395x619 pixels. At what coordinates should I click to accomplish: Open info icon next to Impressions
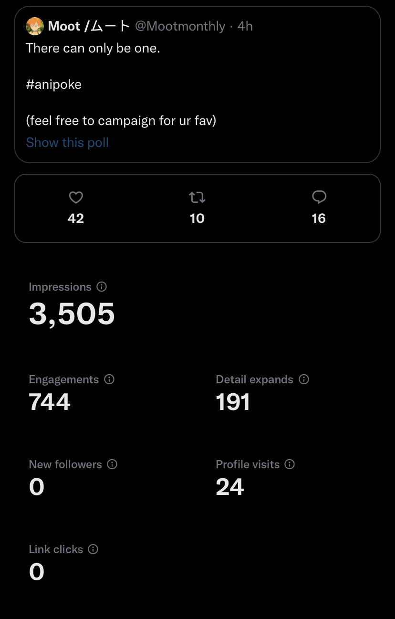[102, 287]
